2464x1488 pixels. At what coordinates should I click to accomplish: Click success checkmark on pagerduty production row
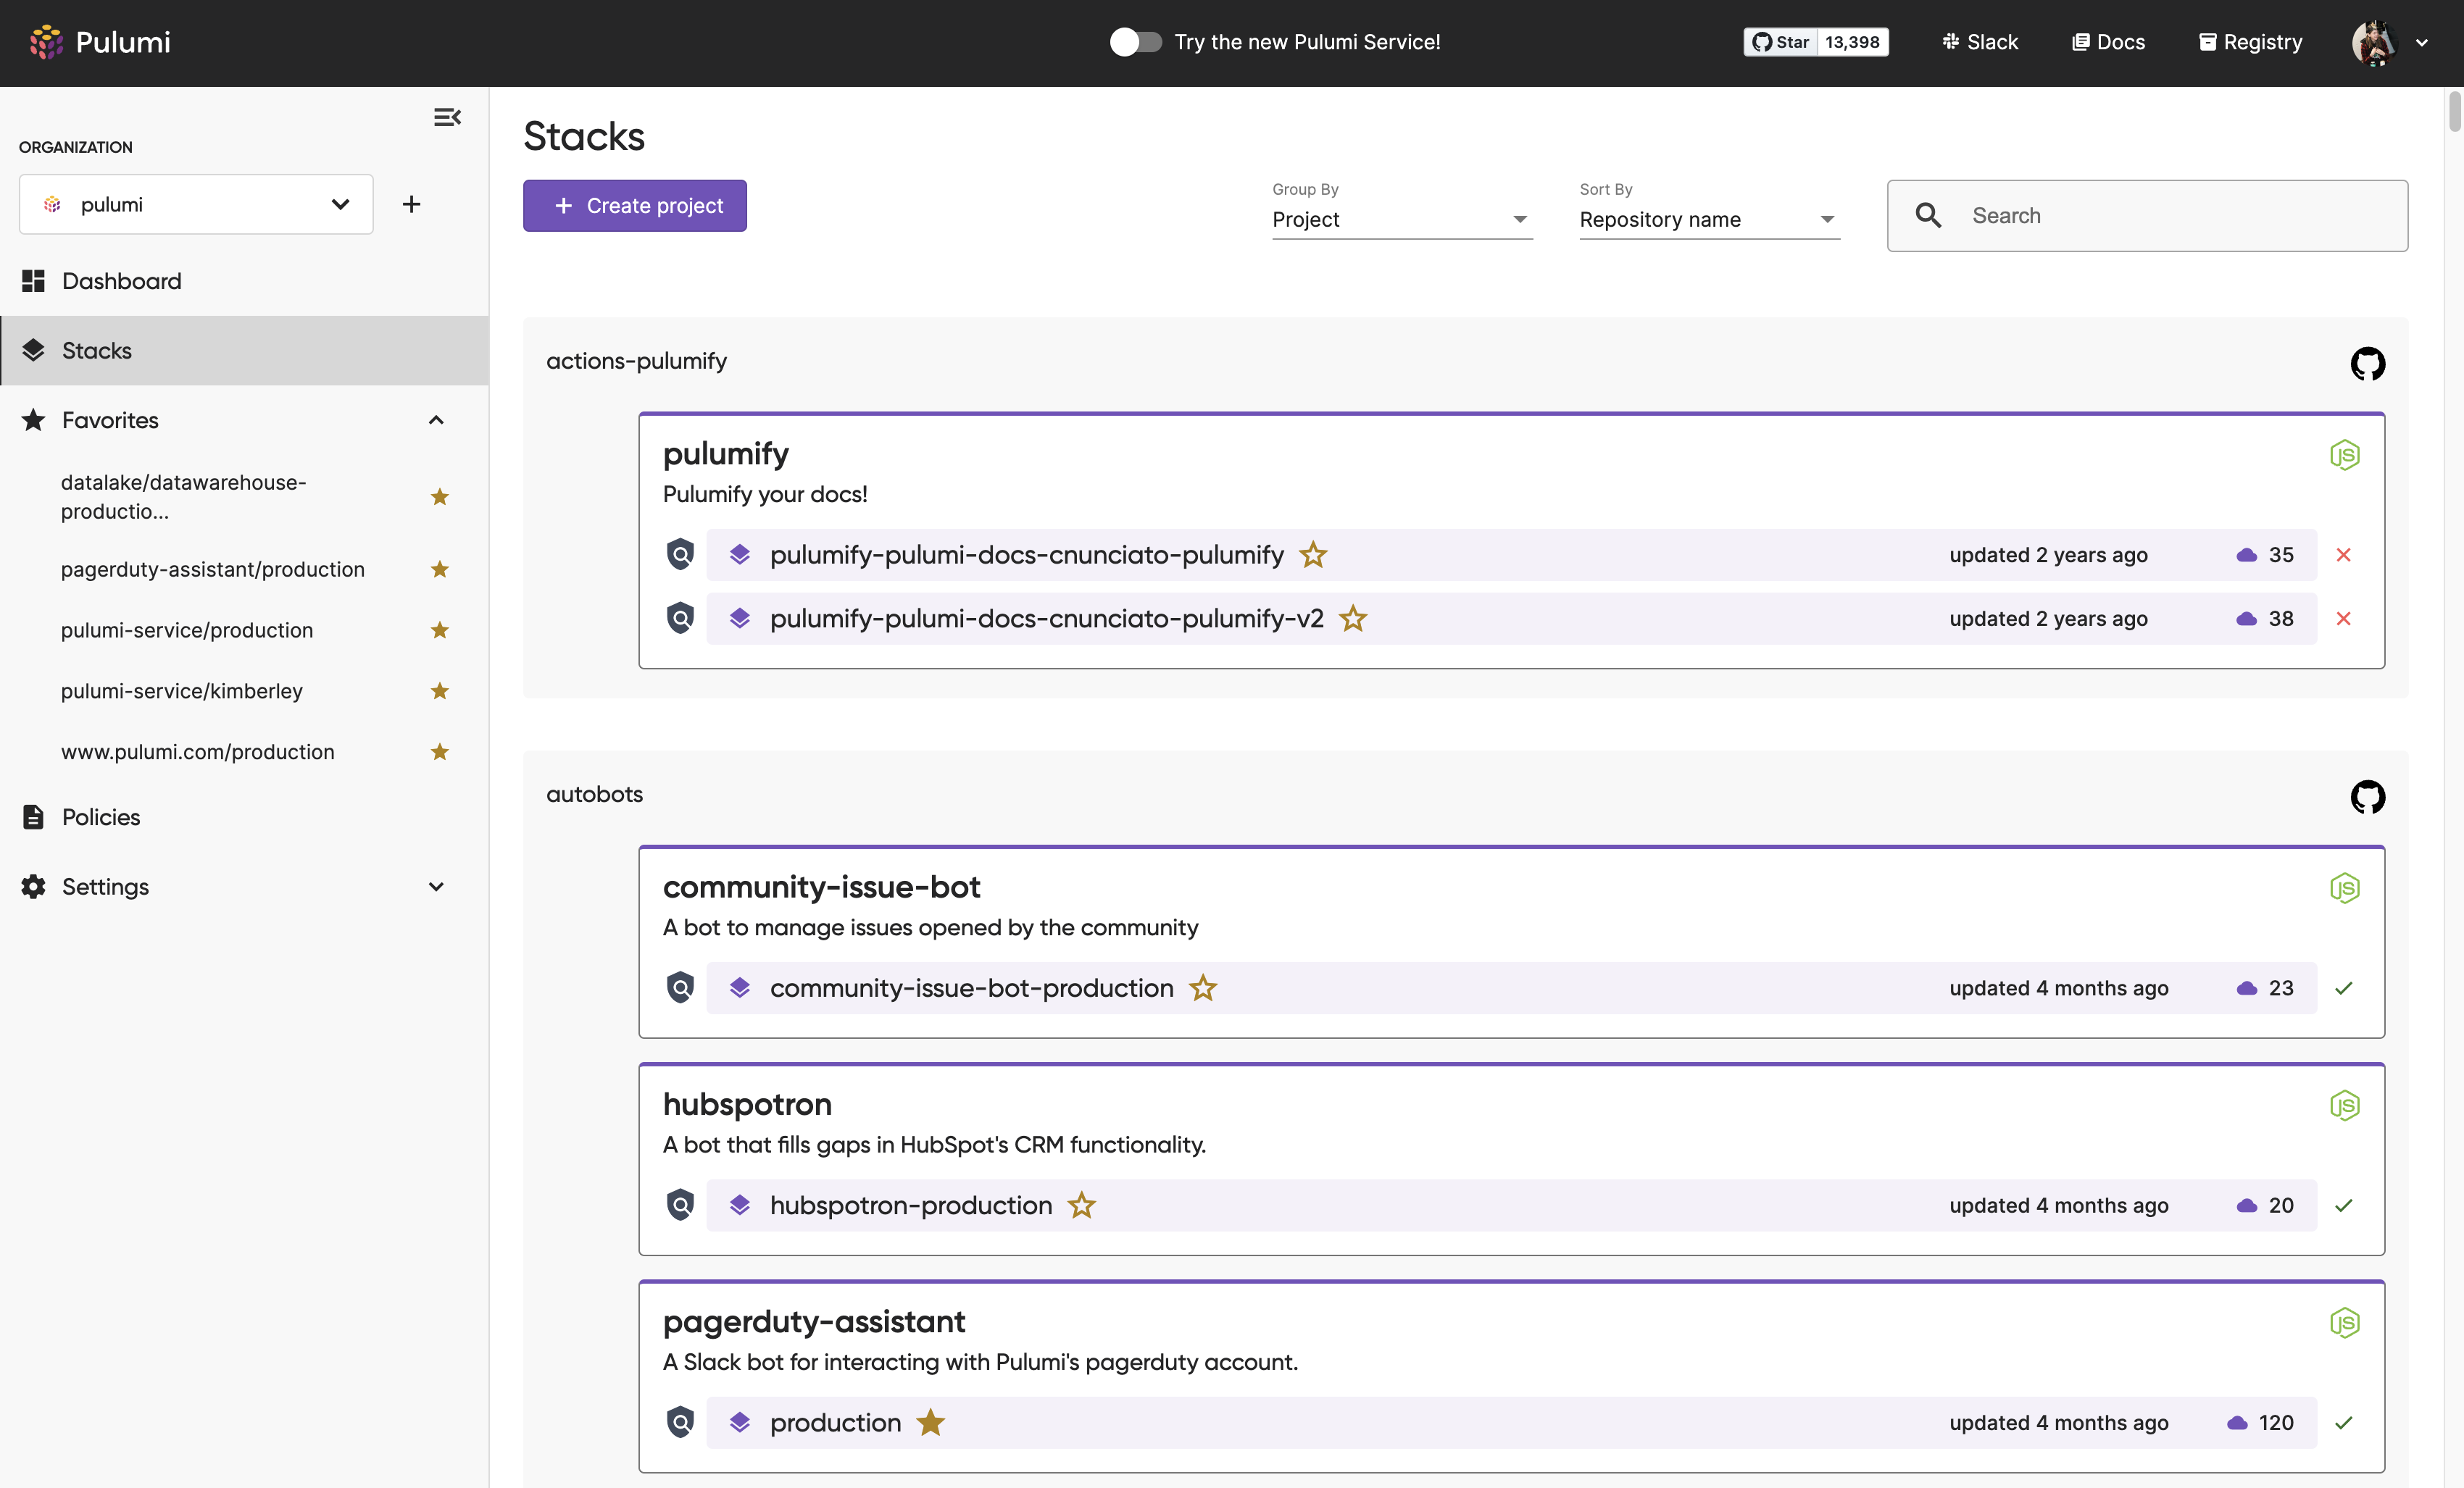(2343, 1422)
